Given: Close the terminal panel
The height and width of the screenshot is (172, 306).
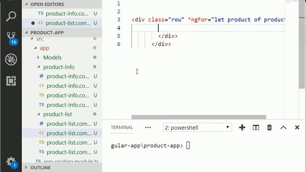Looking at the screenshot, I should 297,128.
